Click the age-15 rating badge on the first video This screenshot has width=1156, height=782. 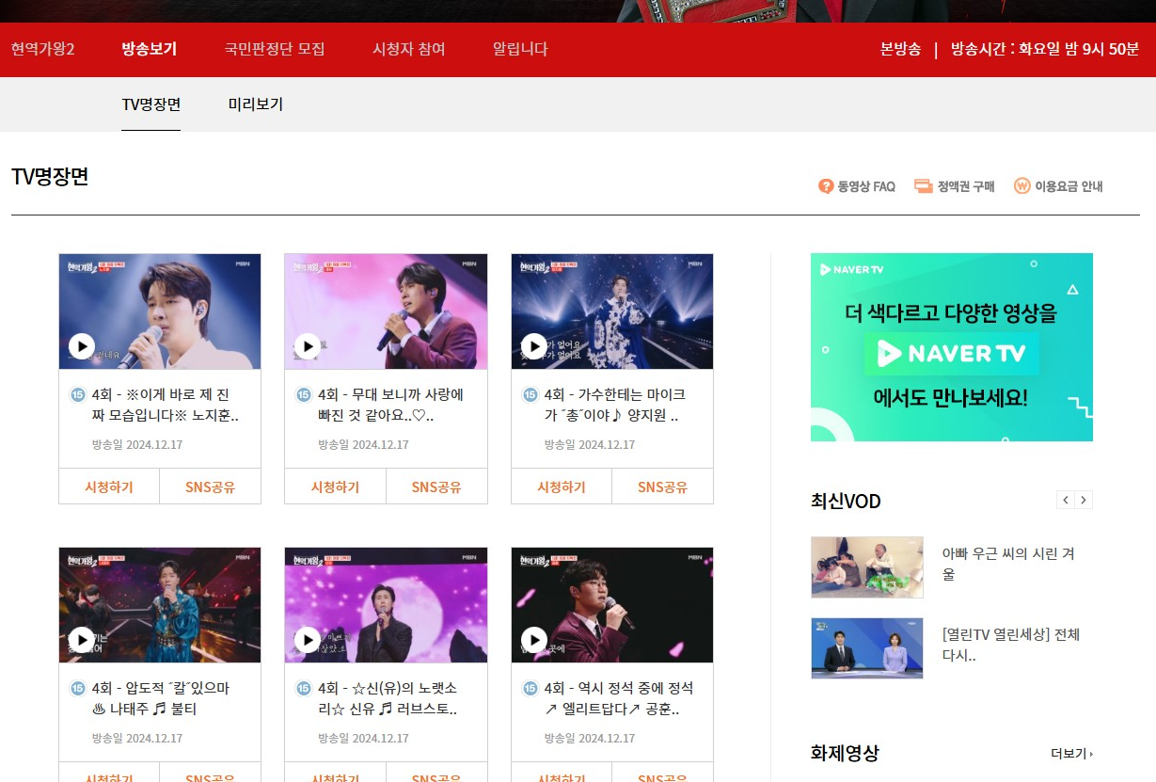(77, 394)
